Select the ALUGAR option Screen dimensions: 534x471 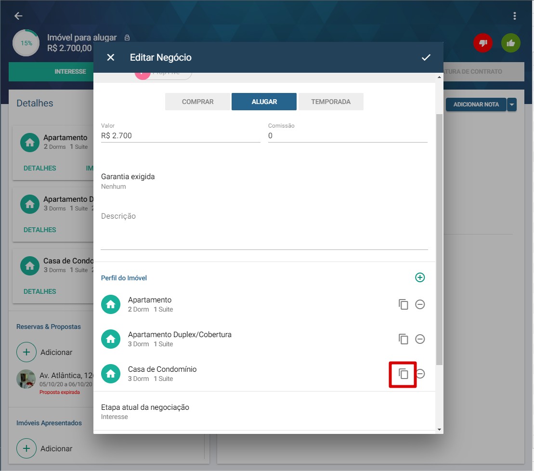(x=264, y=102)
